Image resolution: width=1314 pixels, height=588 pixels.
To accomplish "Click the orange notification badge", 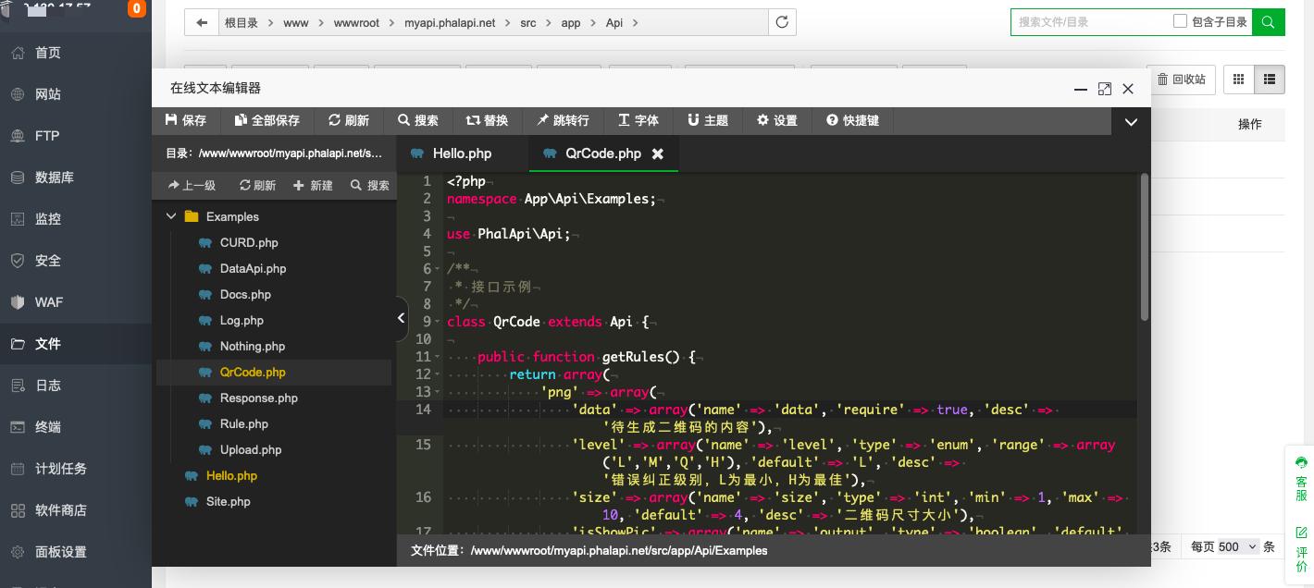I will click(x=136, y=9).
